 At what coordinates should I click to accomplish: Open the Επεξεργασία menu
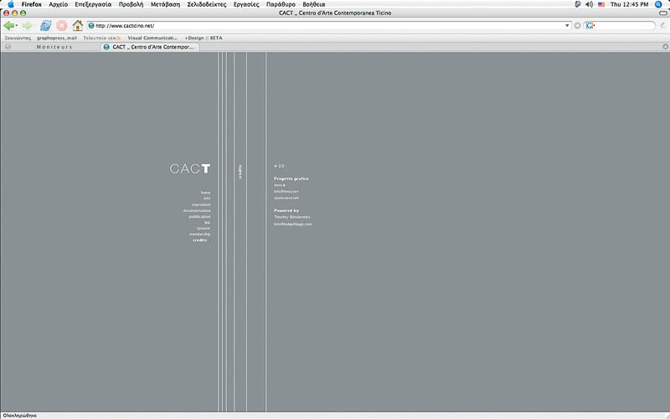coord(93,4)
